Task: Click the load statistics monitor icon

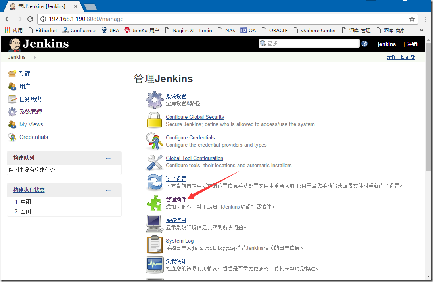Action: pyautogui.click(x=155, y=265)
